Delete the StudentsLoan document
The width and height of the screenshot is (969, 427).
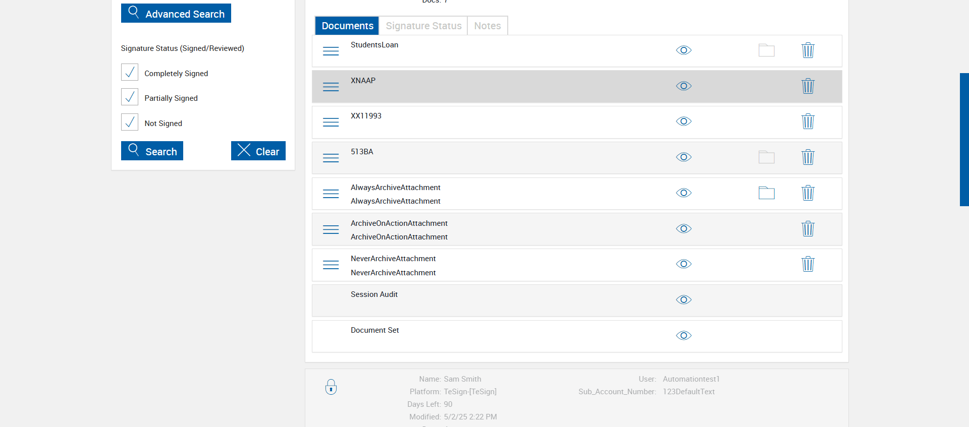[808, 50]
